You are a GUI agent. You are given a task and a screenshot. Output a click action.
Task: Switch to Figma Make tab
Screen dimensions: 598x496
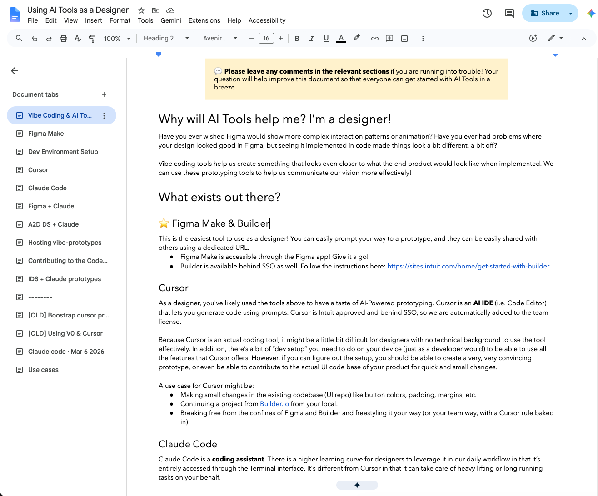[x=61, y=134]
